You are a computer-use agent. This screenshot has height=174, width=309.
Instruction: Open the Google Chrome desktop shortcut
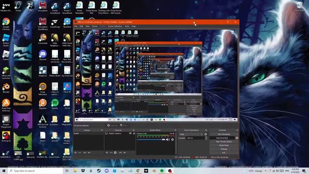pyautogui.click(x=6, y=24)
